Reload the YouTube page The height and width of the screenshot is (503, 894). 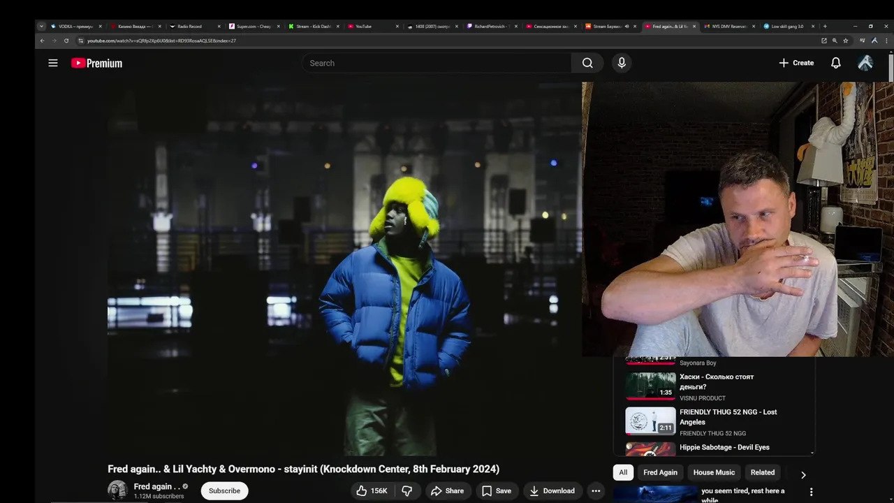point(66,41)
